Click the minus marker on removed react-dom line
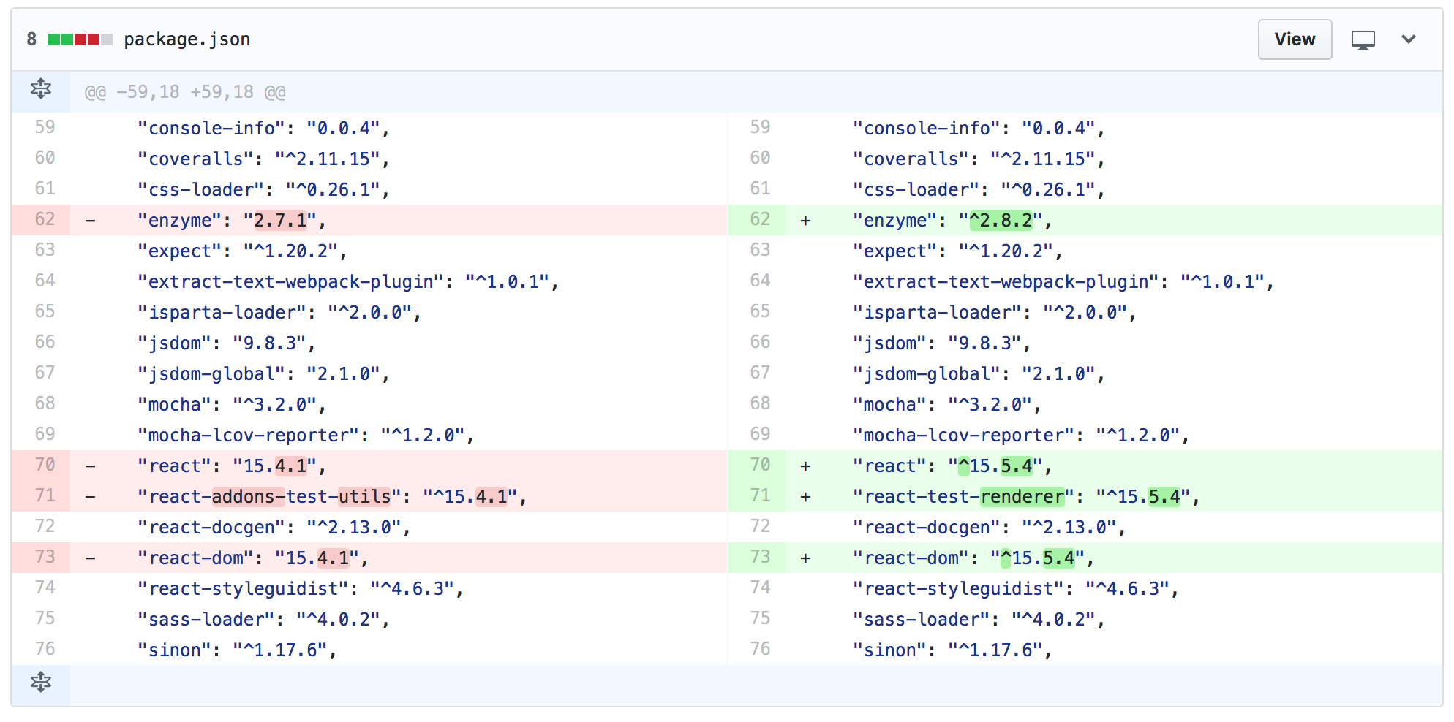Screen dimensions: 1454x722 coord(90,558)
